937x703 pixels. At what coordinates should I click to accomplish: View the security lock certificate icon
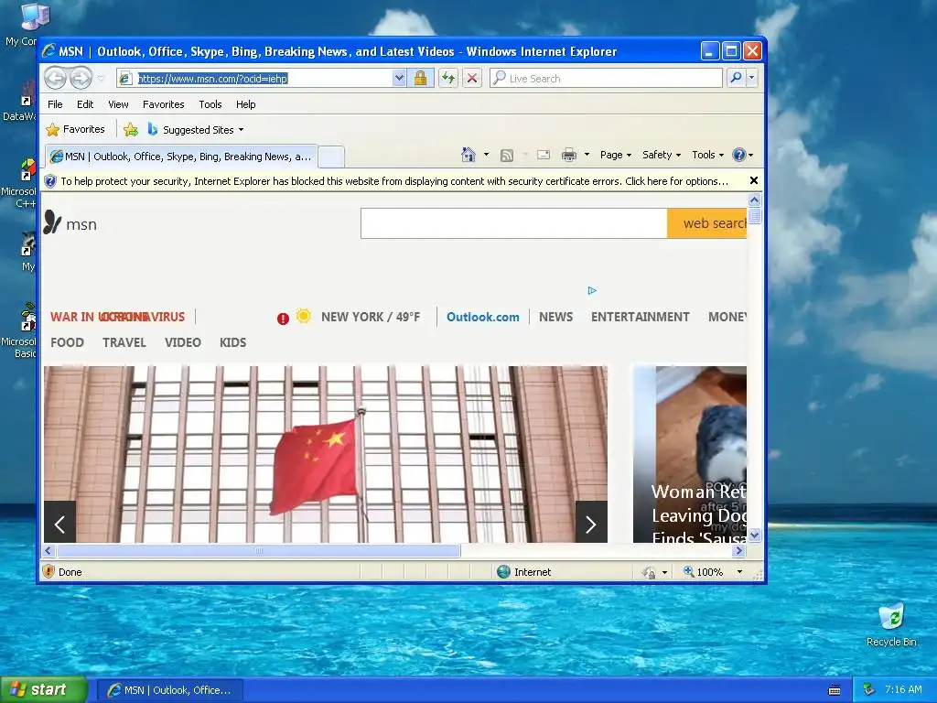click(421, 79)
